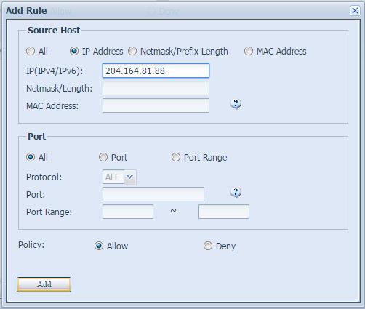The width and height of the screenshot is (365, 309).
Task: Set Policy to Allow
Action: [99, 246]
